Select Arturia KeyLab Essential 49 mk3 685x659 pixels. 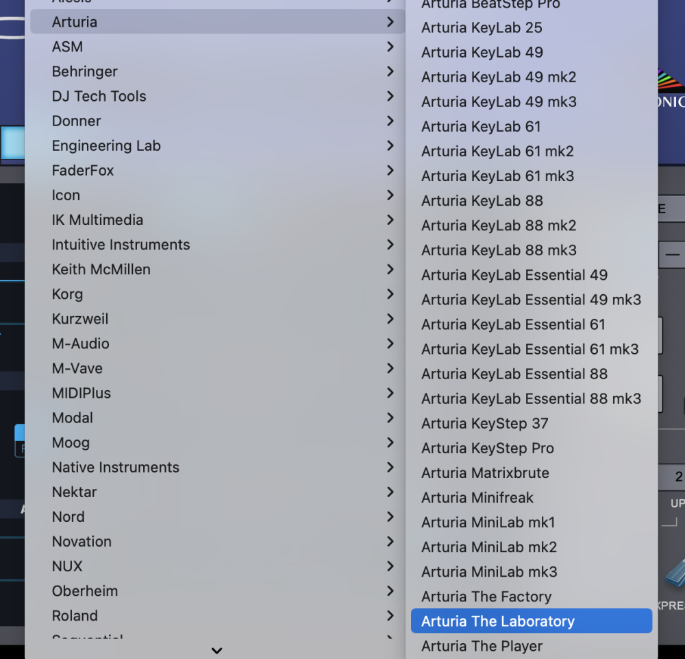tap(532, 300)
